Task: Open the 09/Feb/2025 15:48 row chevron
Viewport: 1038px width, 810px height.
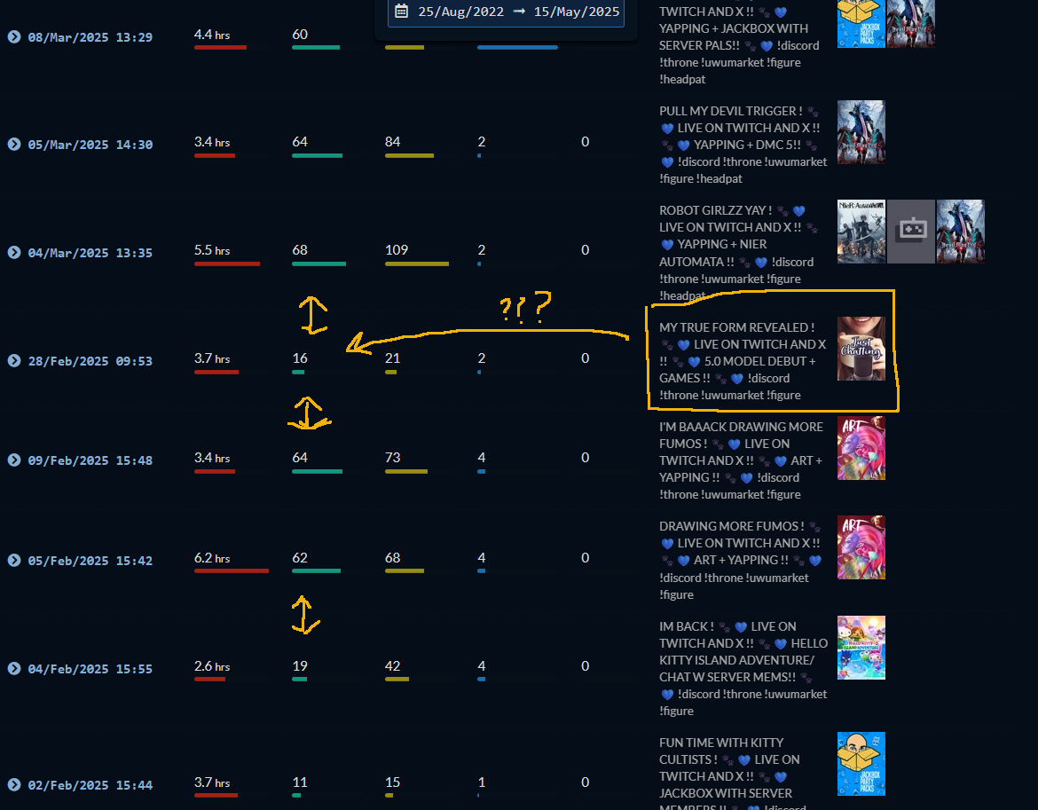Action: [14, 460]
